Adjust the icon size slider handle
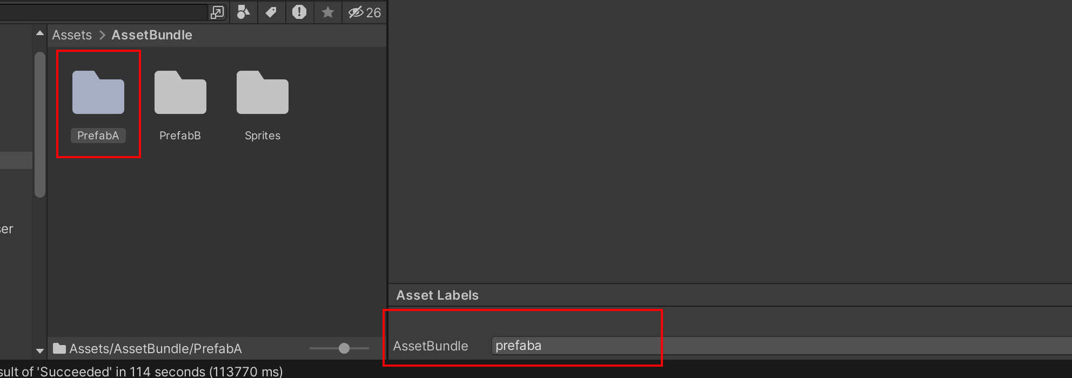 (344, 348)
